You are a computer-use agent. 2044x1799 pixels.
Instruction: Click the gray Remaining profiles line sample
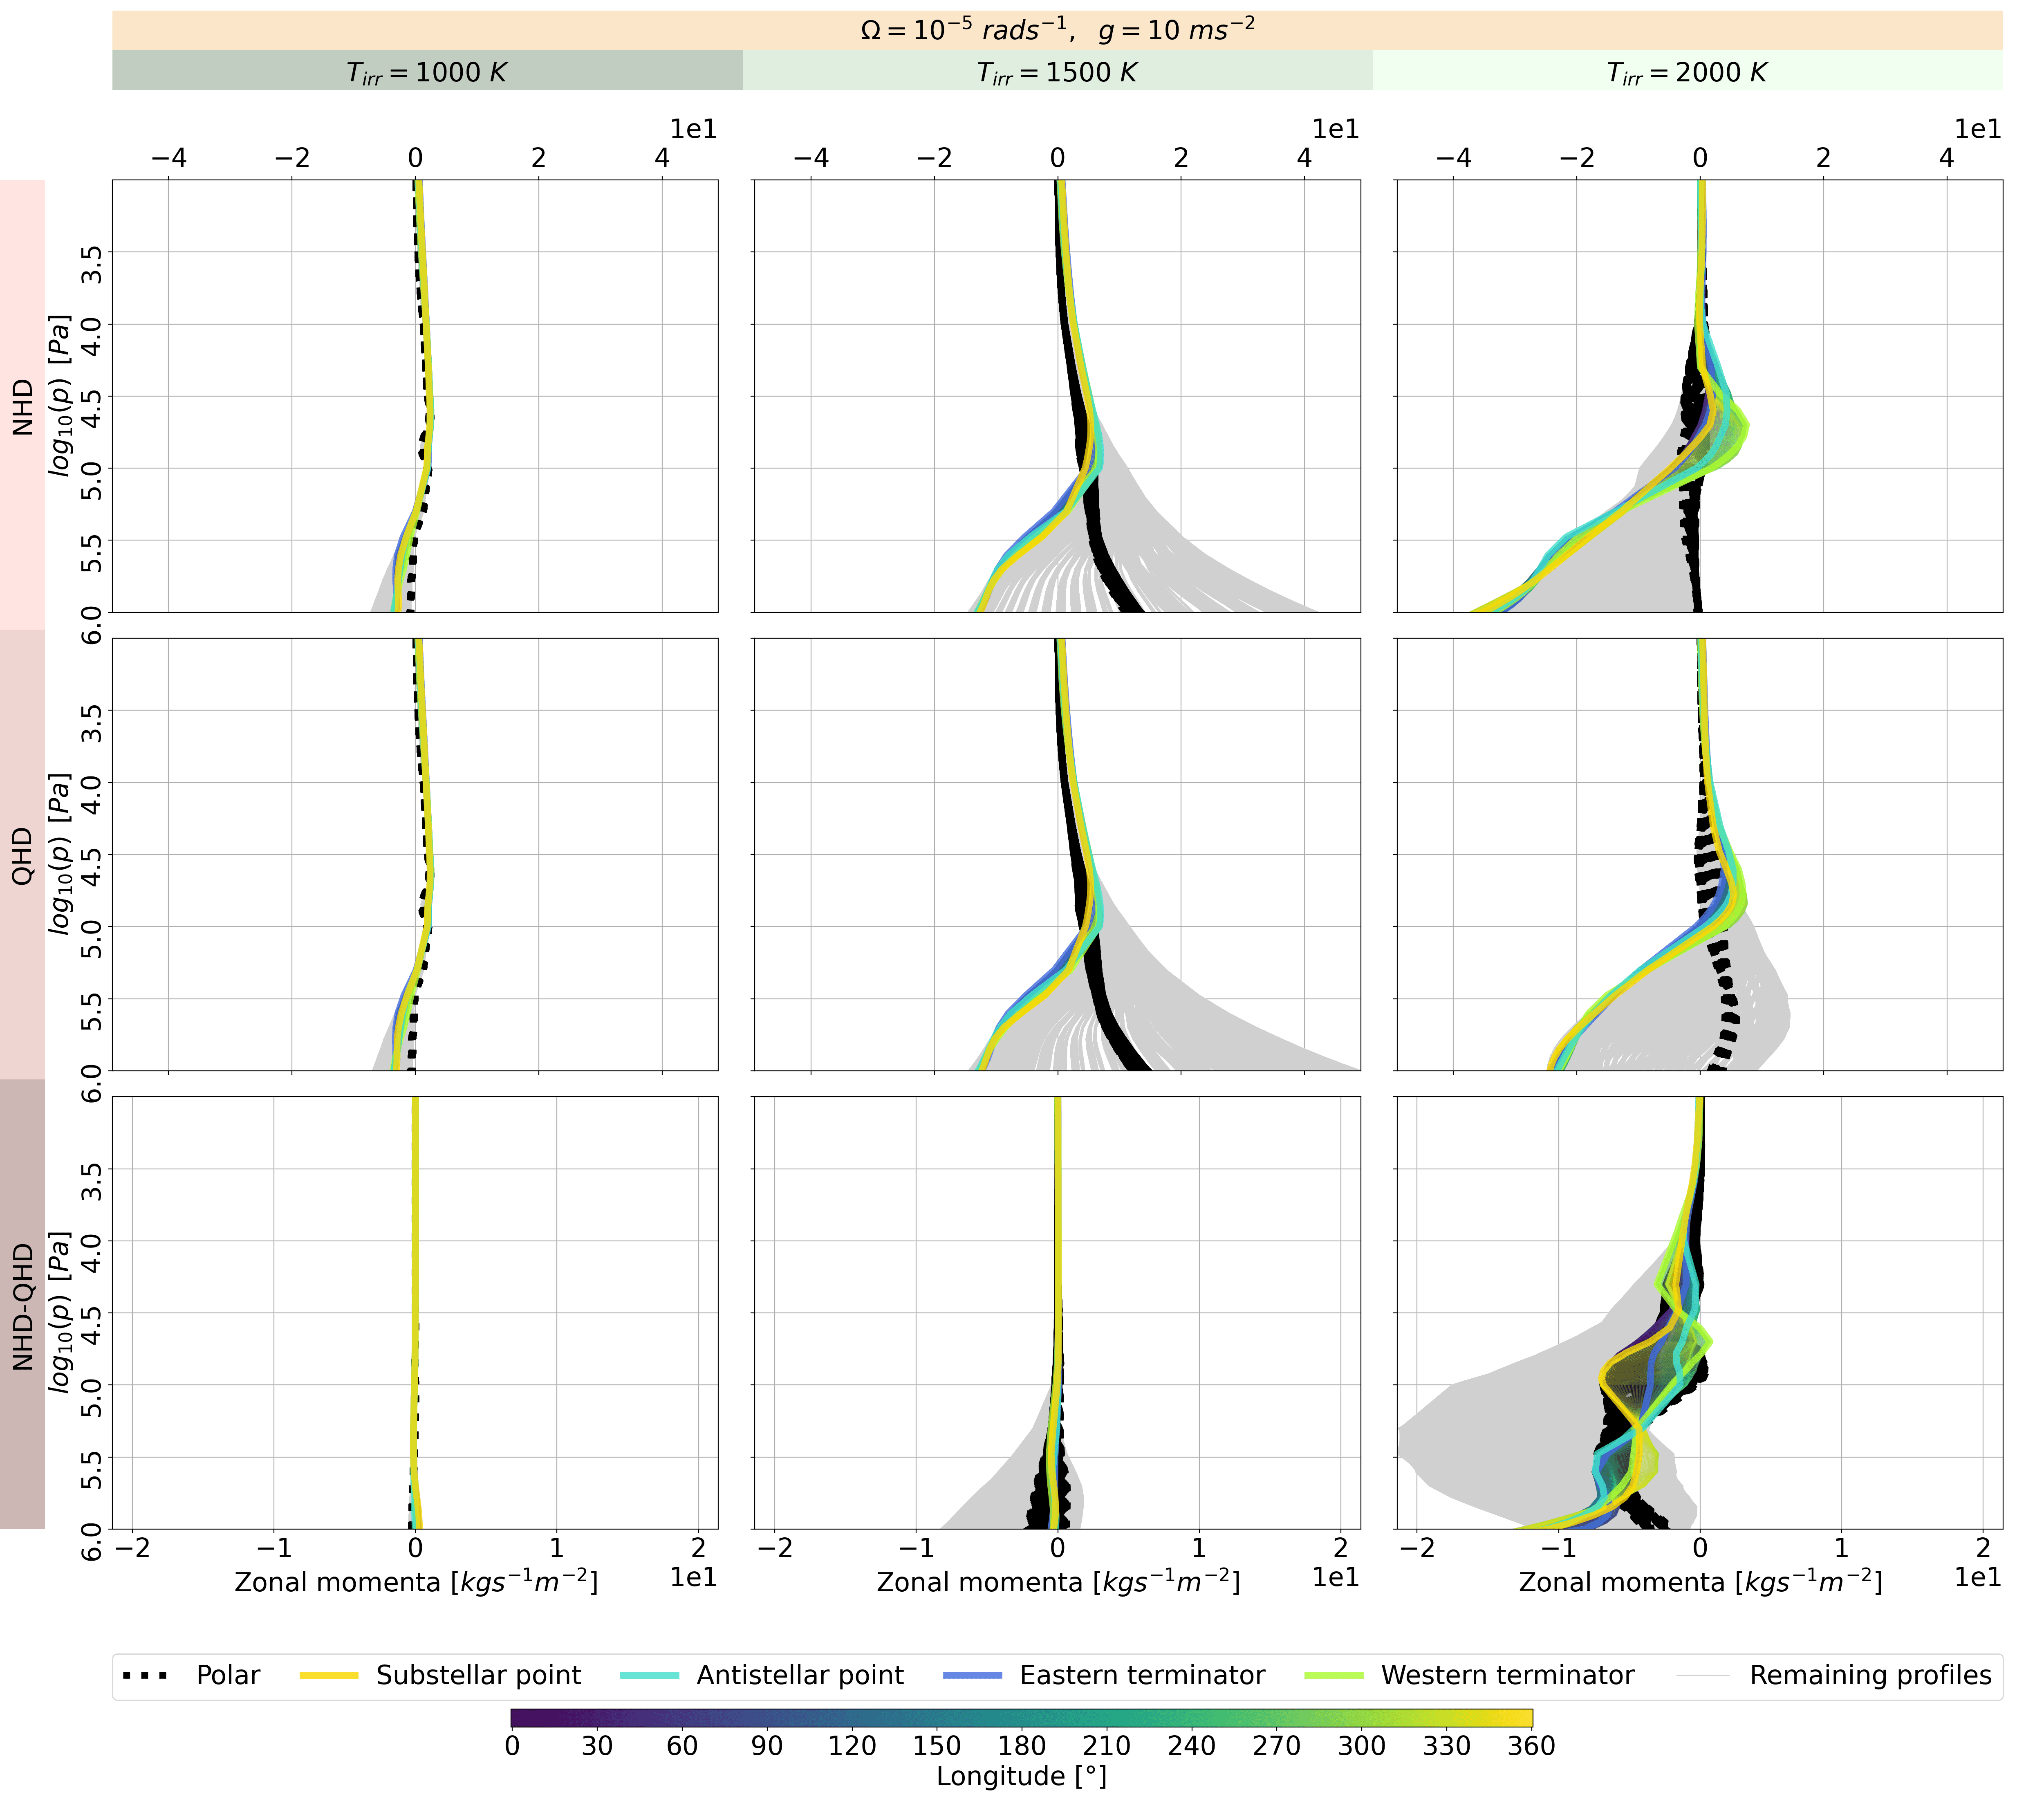point(1703,1675)
